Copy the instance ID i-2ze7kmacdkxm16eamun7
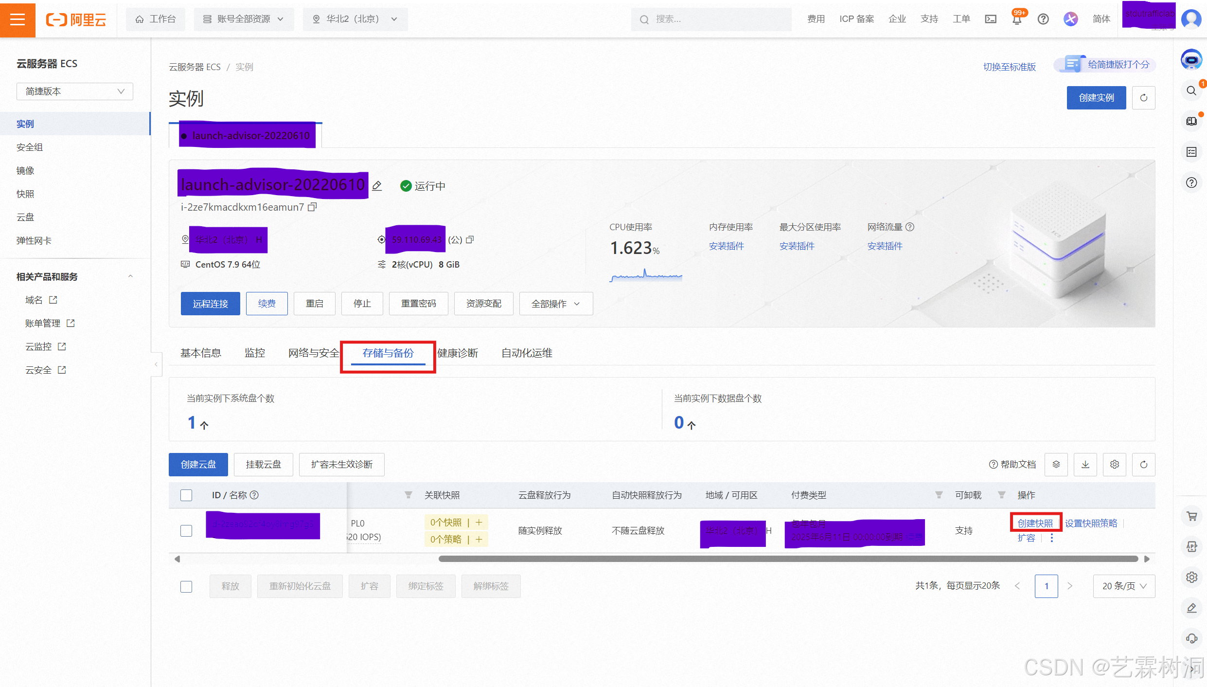Screen dimensions: 1207x687 [312, 207]
